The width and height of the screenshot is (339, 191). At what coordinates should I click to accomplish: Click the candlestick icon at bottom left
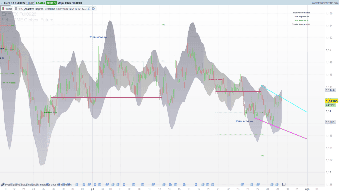point(2,184)
